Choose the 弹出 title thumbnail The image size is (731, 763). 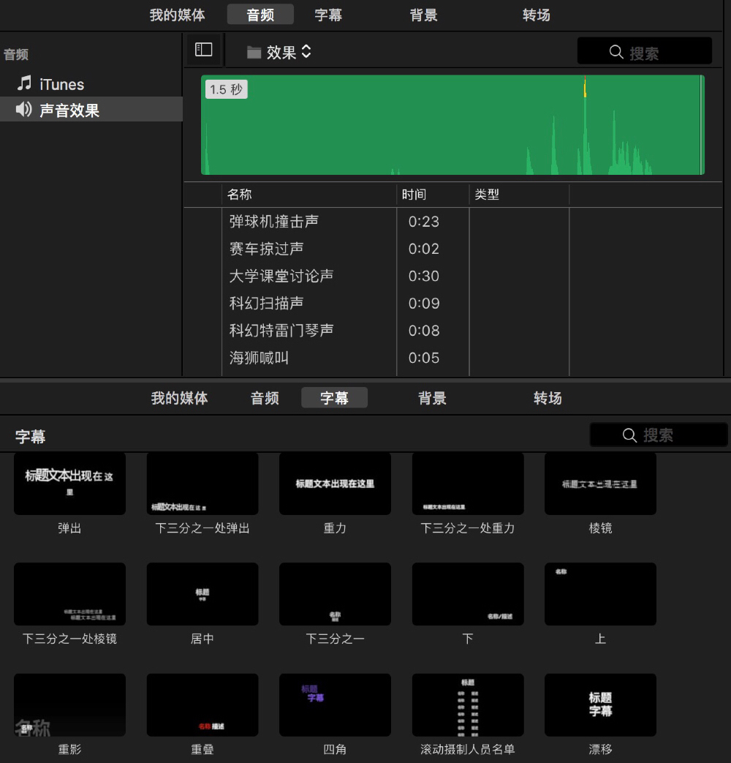(x=69, y=484)
